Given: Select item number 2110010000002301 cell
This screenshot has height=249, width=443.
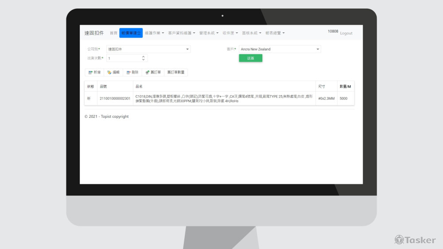Looking at the screenshot, I should 115,99.
